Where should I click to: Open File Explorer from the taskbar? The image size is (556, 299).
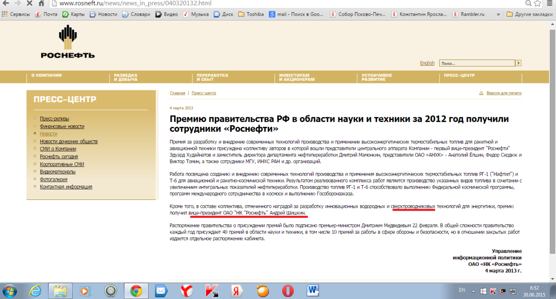click(x=60, y=290)
